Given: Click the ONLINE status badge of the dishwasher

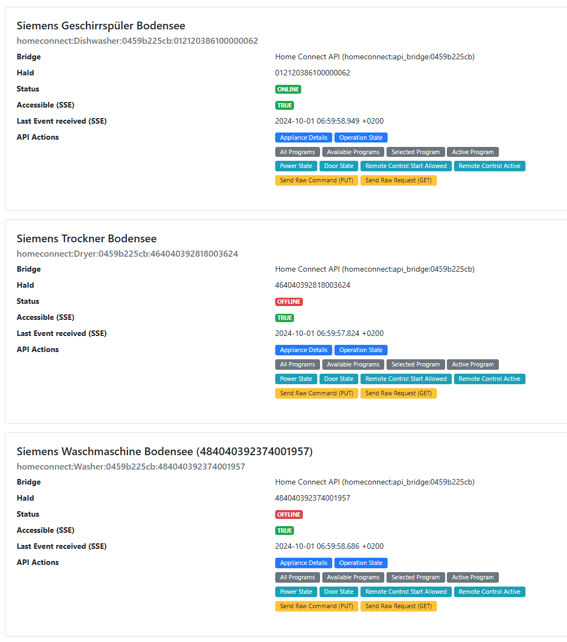Looking at the screenshot, I should [x=288, y=89].
